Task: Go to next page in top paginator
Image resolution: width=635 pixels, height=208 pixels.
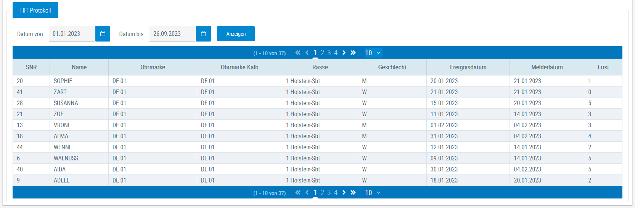Action: click(x=344, y=53)
